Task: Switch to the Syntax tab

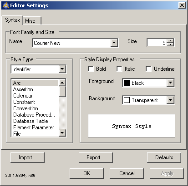Action: tap(12, 20)
